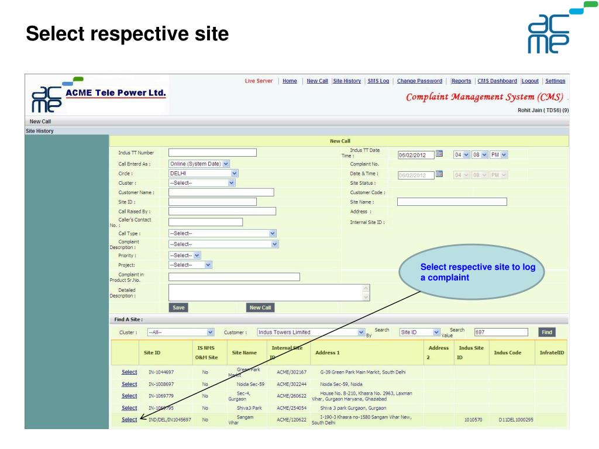Click the Save button
The height and width of the screenshot is (449, 599).
(x=178, y=308)
